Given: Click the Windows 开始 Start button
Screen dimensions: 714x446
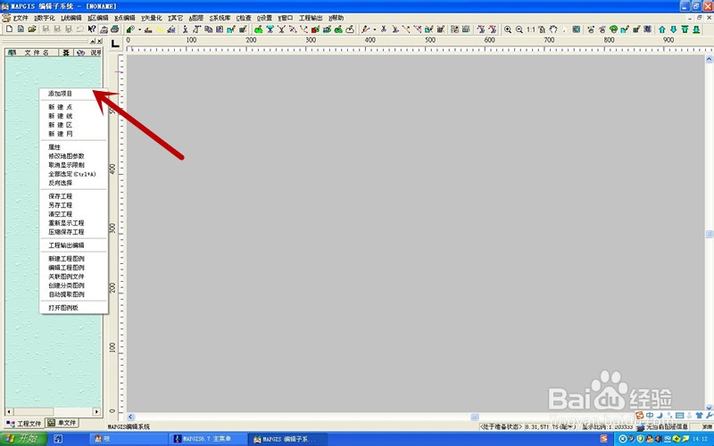Looking at the screenshot, I should pyautogui.click(x=24, y=439).
